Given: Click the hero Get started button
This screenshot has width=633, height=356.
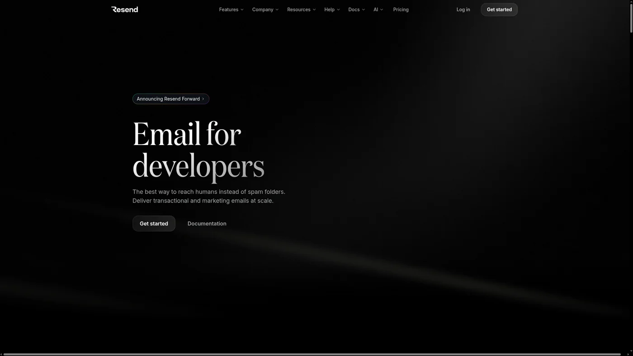Looking at the screenshot, I should click(154, 224).
